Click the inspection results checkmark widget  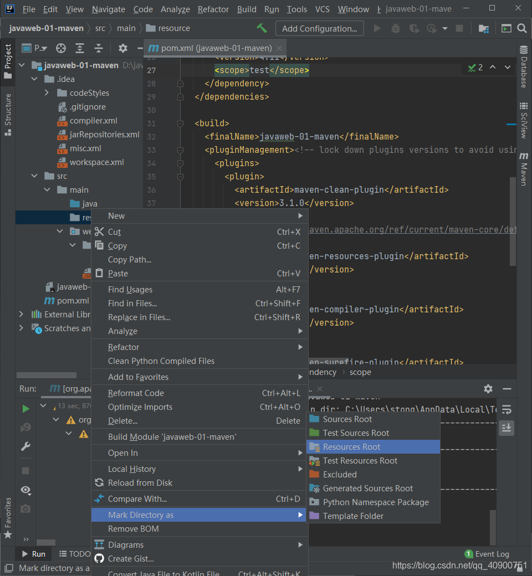pos(475,68)
